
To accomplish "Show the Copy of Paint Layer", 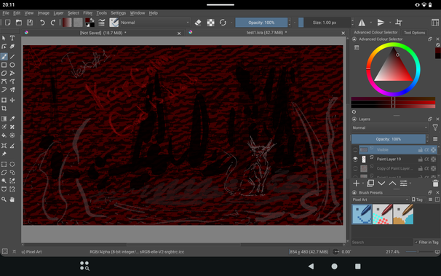I will [x=355, y=168].
